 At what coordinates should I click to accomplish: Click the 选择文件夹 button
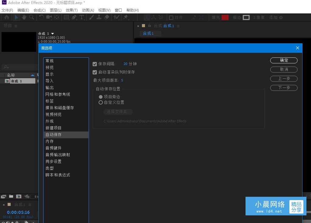pyautogui.click(x=118, y=112)
